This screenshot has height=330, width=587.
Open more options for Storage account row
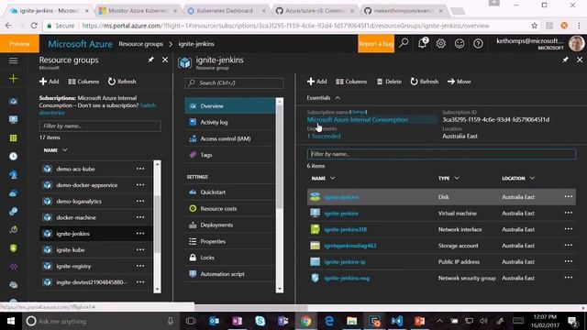click(x=568, y=245)
